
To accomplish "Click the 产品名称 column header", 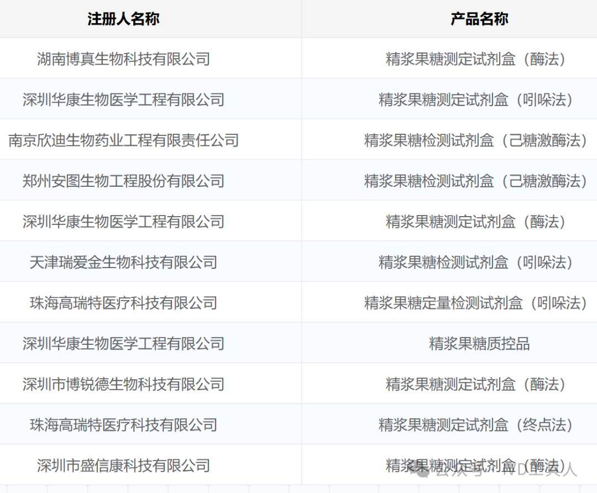I will point(478,18).
